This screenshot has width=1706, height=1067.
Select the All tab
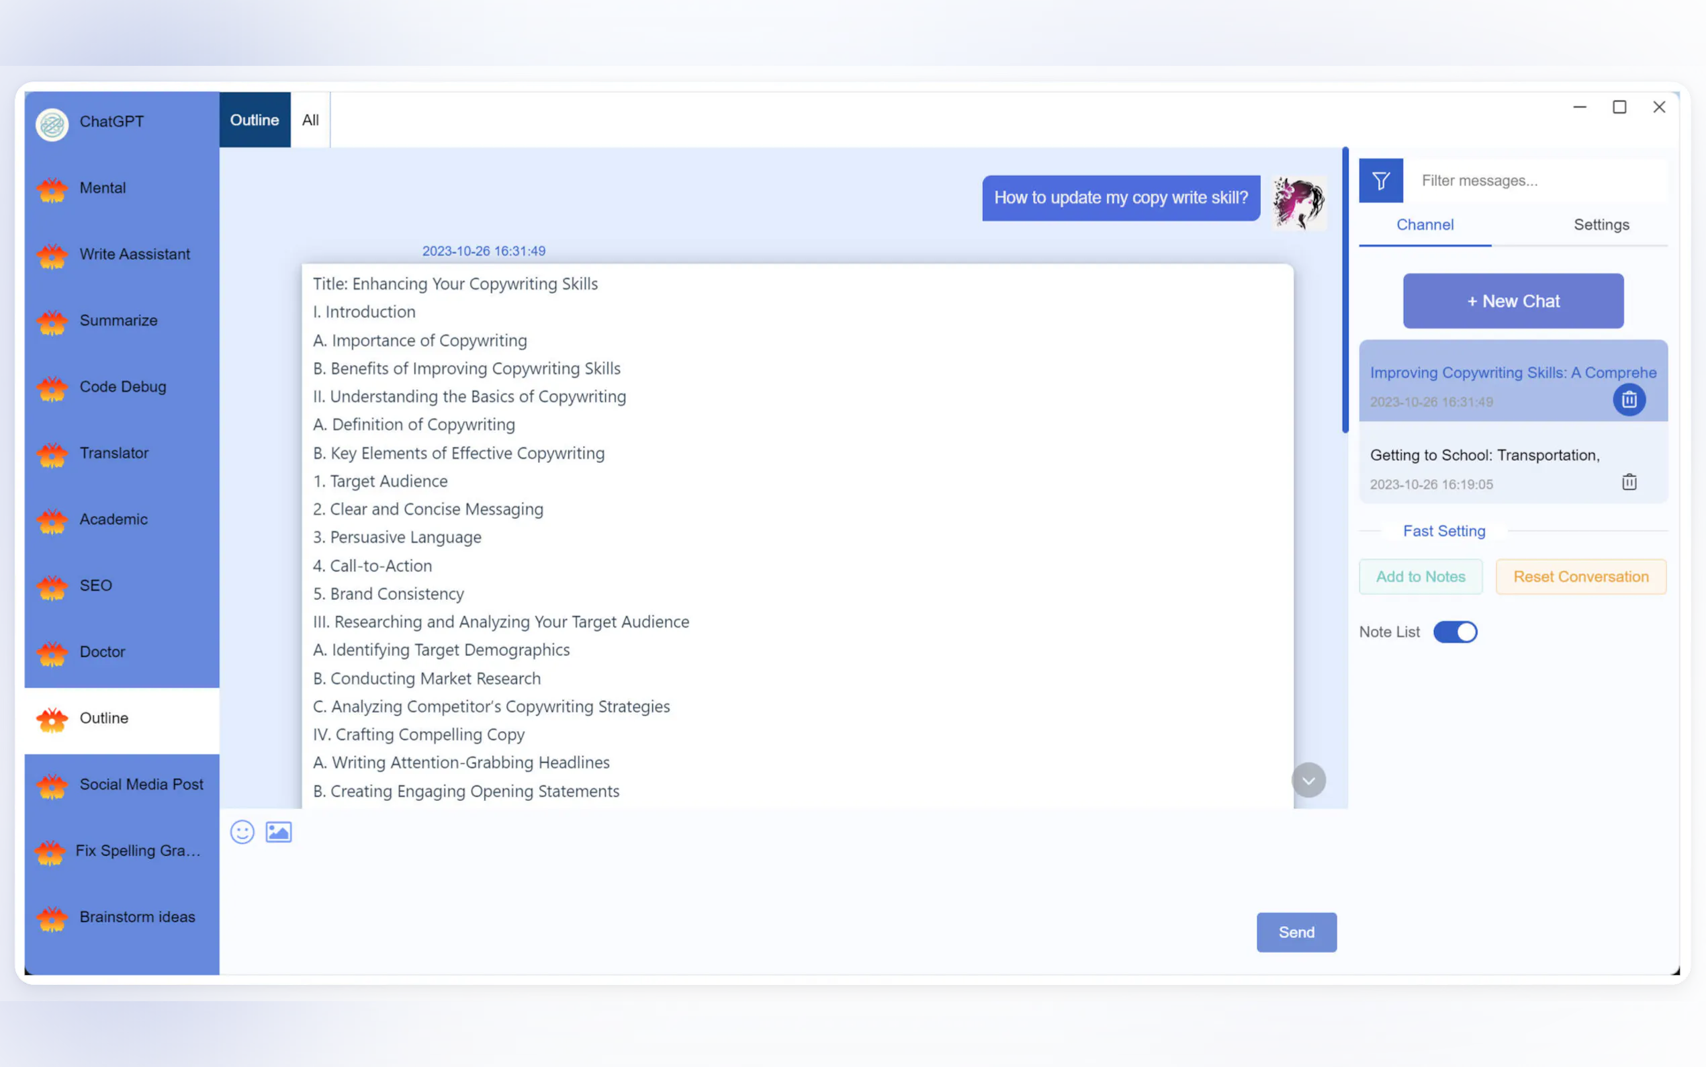click(x=310, y=120)
